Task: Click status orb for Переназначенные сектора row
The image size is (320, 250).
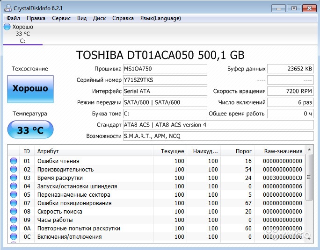Action: coord(14,194)
